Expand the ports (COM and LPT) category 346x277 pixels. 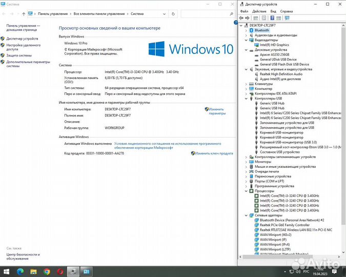pyautogui.click(x=246, y=181)
